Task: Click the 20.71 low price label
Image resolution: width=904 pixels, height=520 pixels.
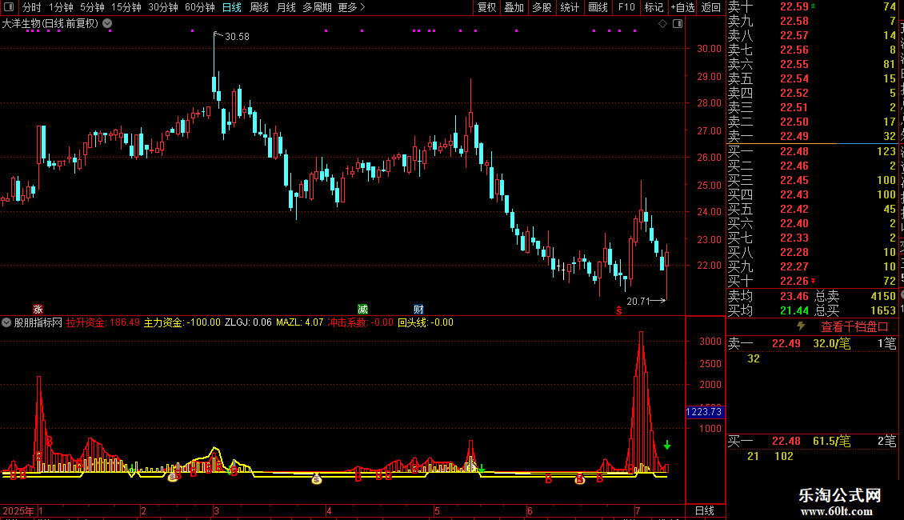Action: point(638,301)
